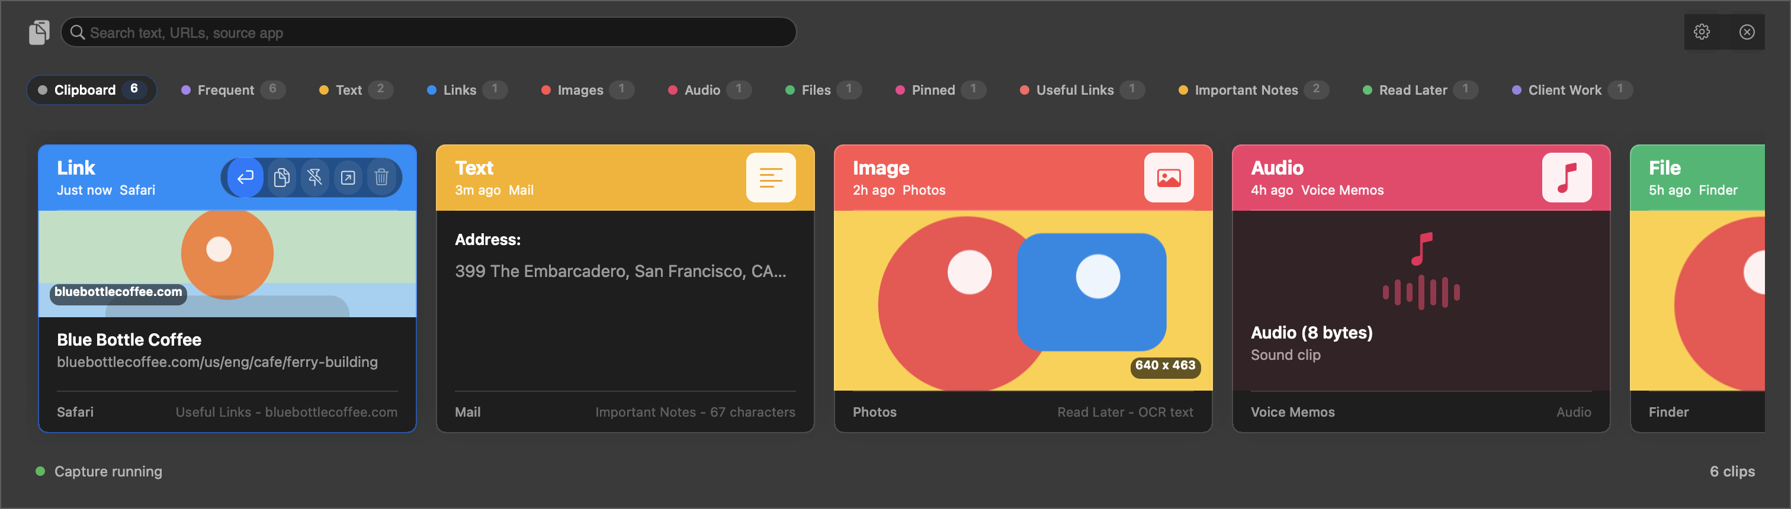Click the '2h ago Photos' subtitle
Viewport: 1791px width, 509px height.
pyautogui.click(x=899, y=190)
